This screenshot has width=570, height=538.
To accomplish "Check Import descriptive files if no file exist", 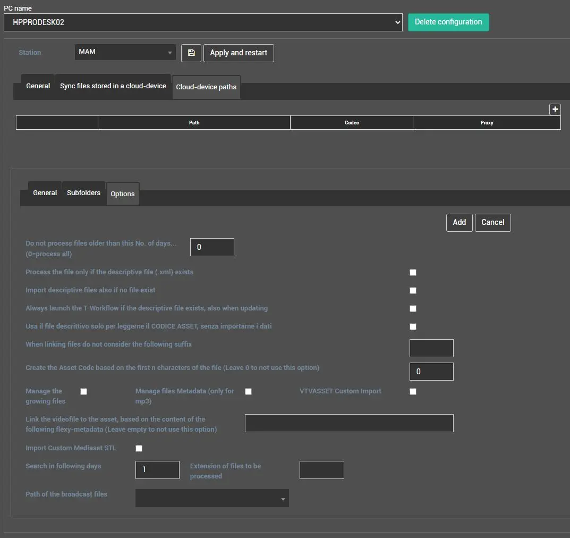I will 413,291.
